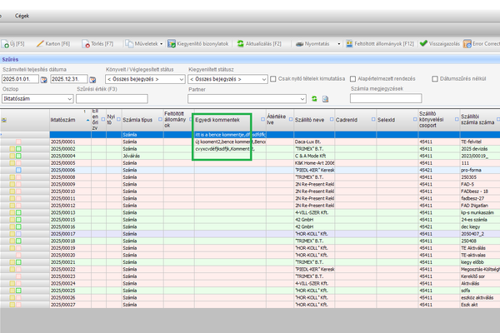Click filter icon on Átértékelve column
This screenshot has width=500, height=333.
[x=291, y=119]
